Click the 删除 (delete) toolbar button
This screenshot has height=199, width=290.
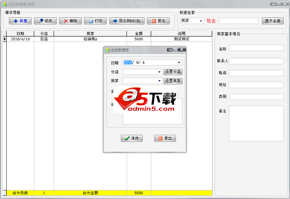click(x=70, y=21)
